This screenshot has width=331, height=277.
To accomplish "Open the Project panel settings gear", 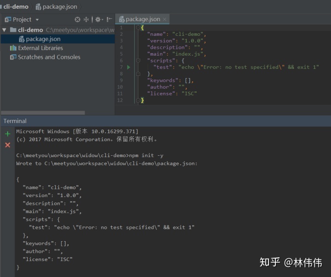I will (x=99, y=19).
